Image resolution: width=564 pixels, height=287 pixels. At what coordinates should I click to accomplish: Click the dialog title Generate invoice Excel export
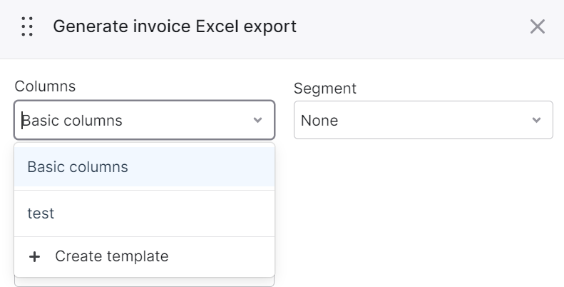click(175, 26)
